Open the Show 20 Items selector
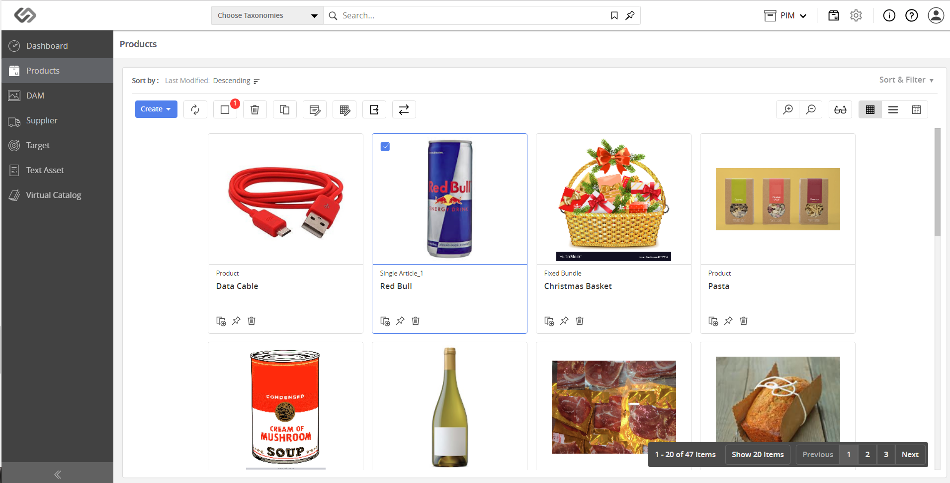 758,455
